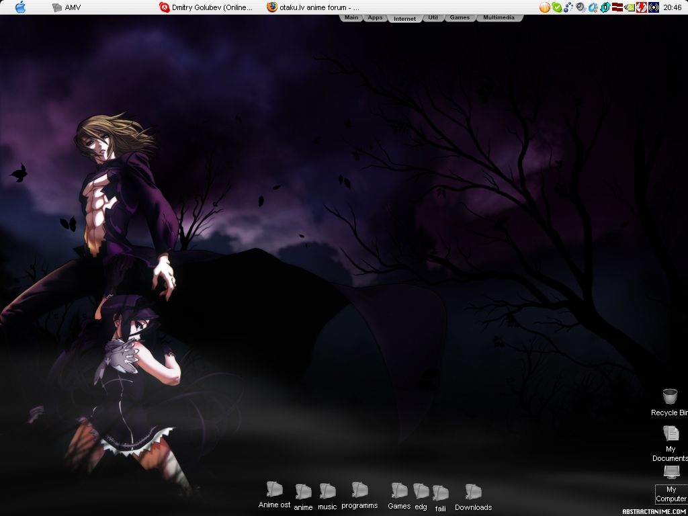The height and width of the screenshot is (516, 688).
Task: Click the Latvian flag language tray icon
Action: [x=617, y=7]
